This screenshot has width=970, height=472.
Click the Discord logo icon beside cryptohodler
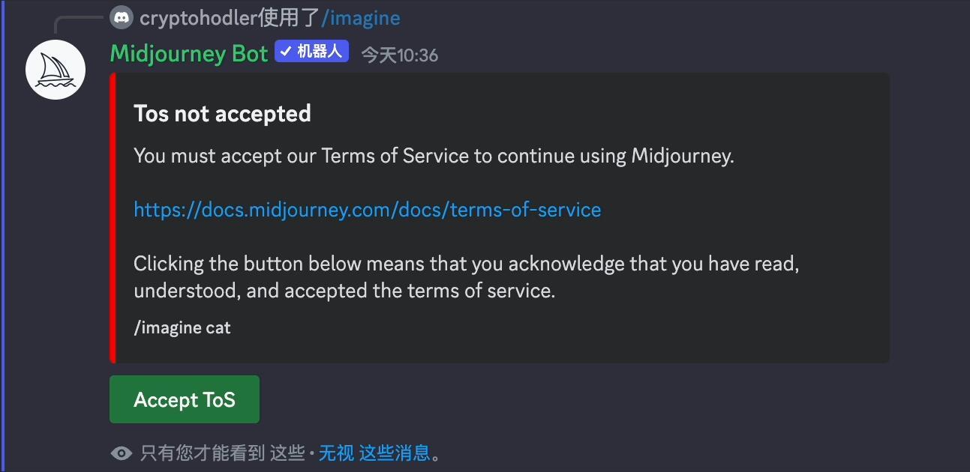click(121, 17)
